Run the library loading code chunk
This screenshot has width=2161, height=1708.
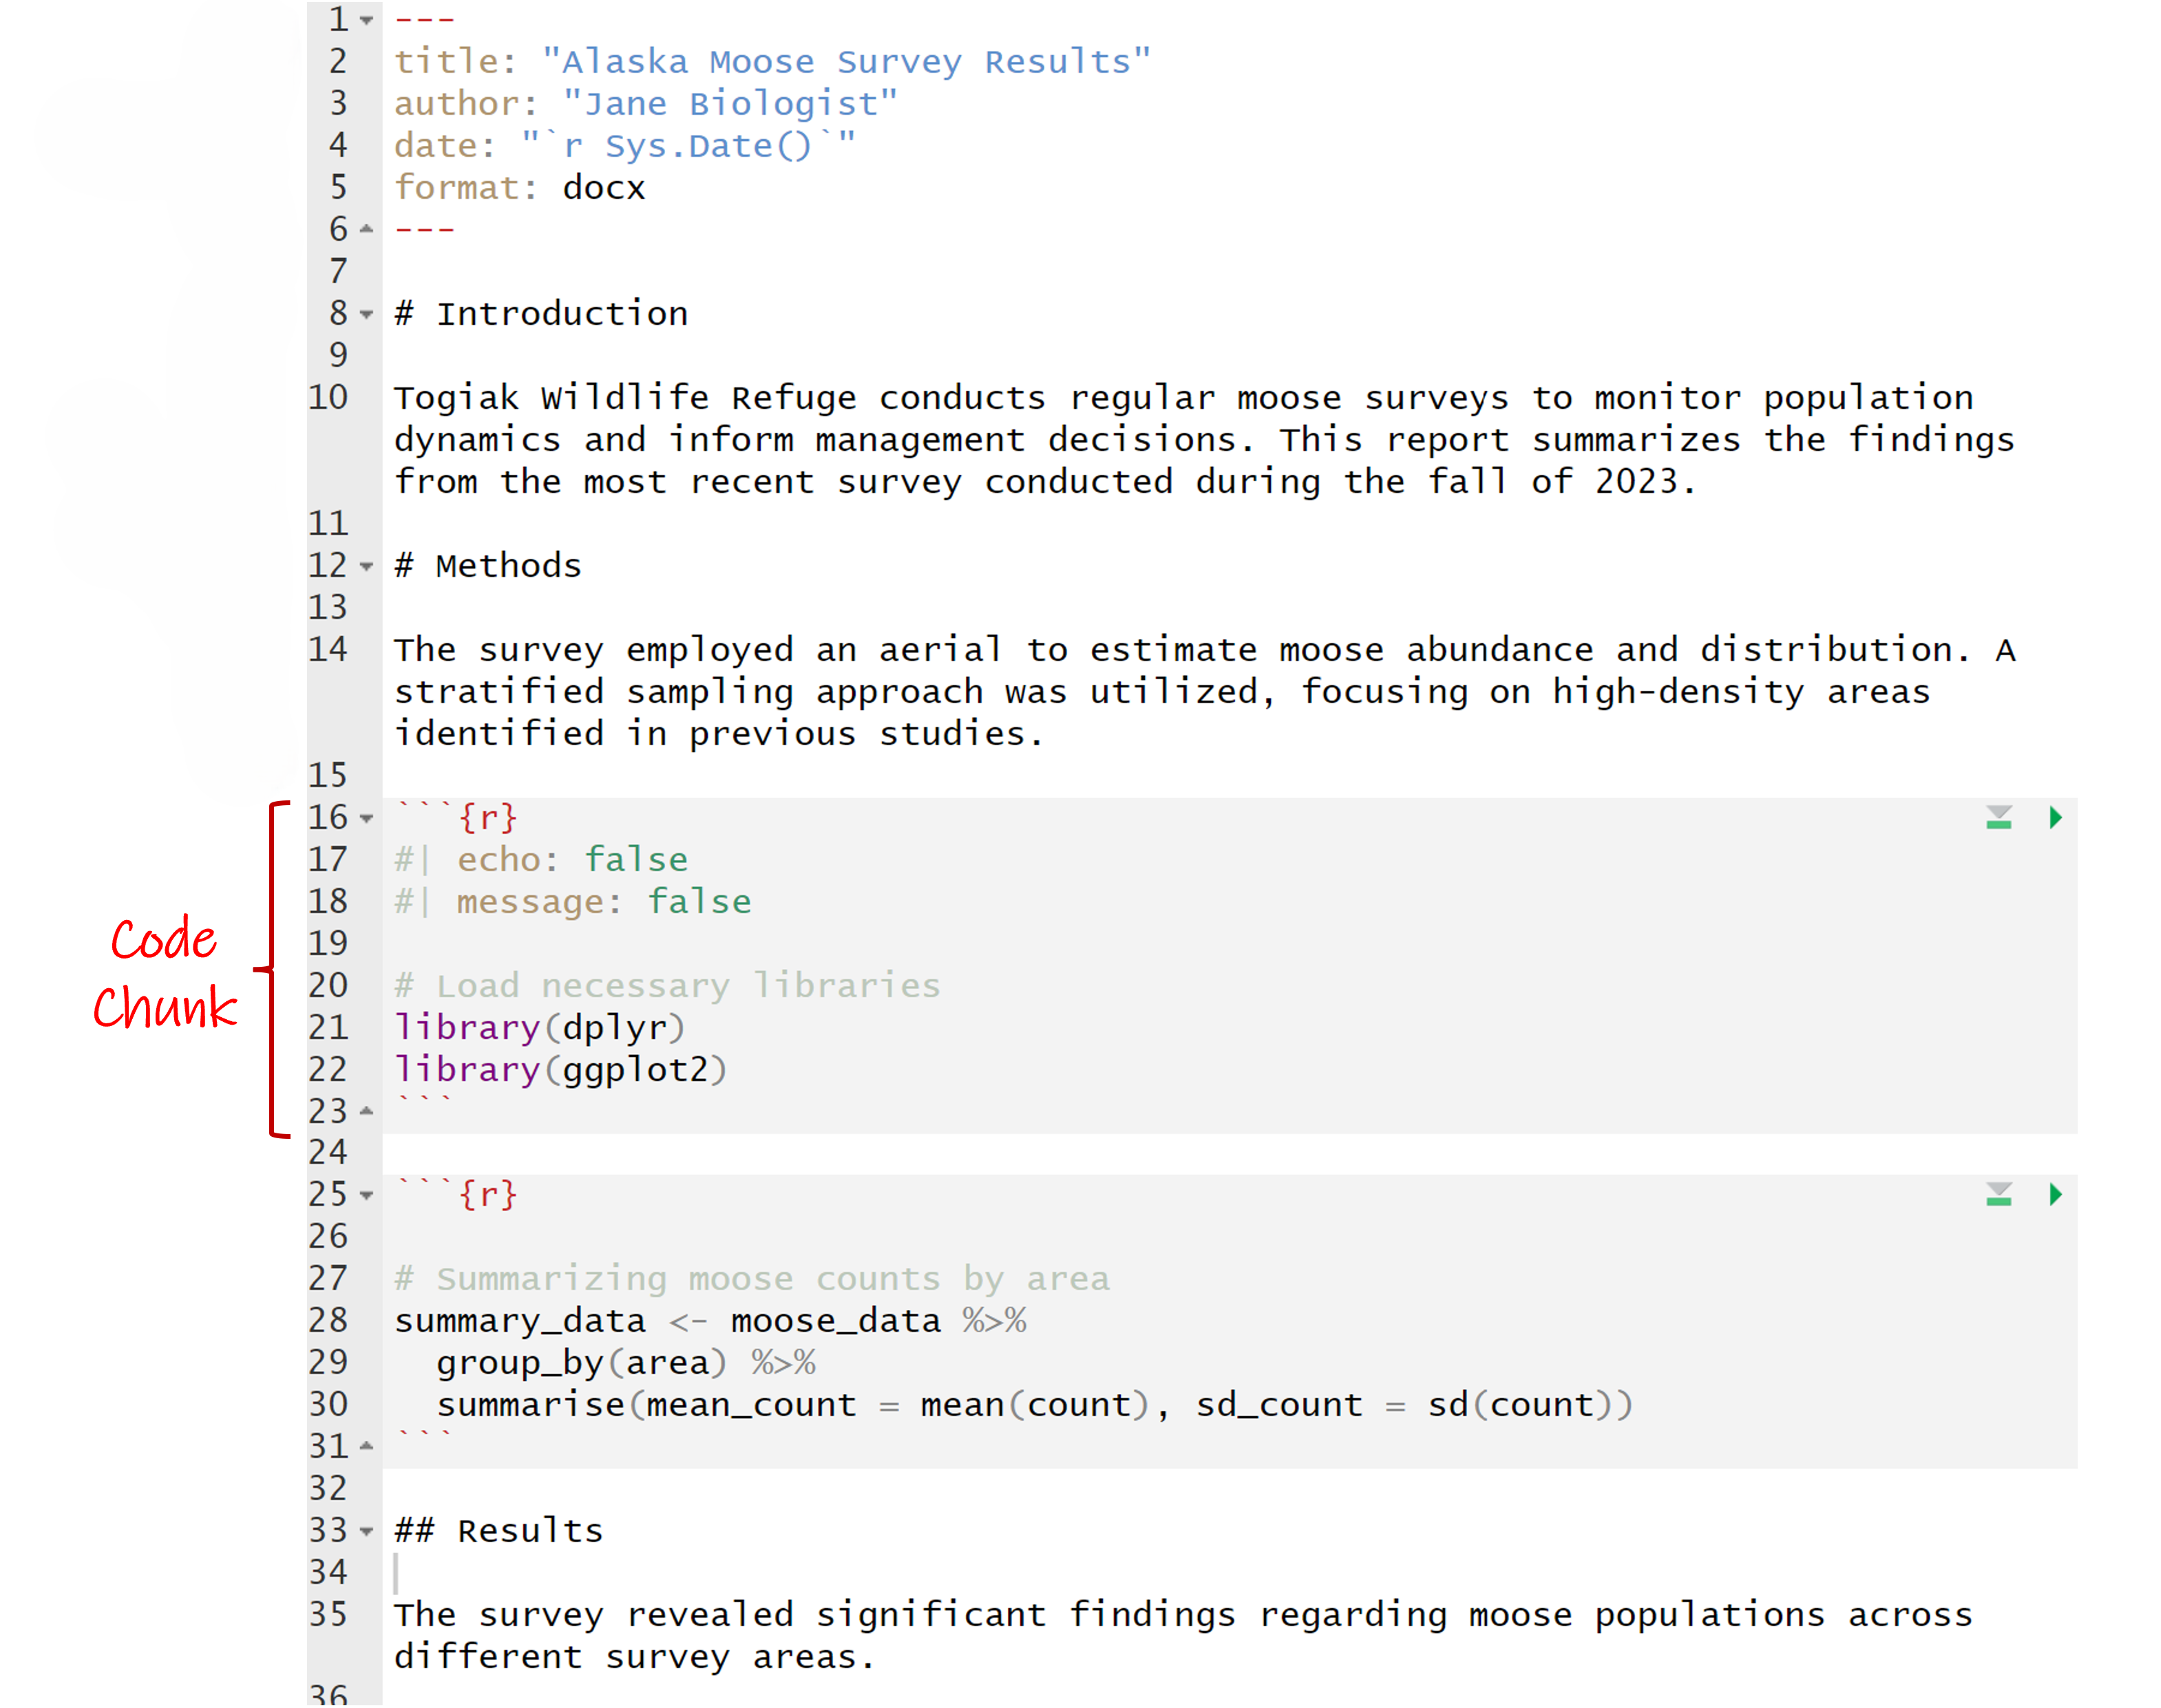pos(2055,818)
